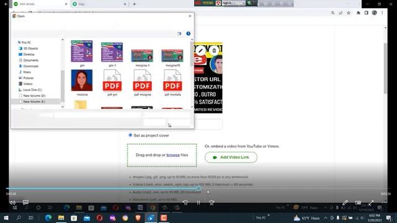Open Downloads in the dialog sidebar
397x223 pixels.
[29, 66]
